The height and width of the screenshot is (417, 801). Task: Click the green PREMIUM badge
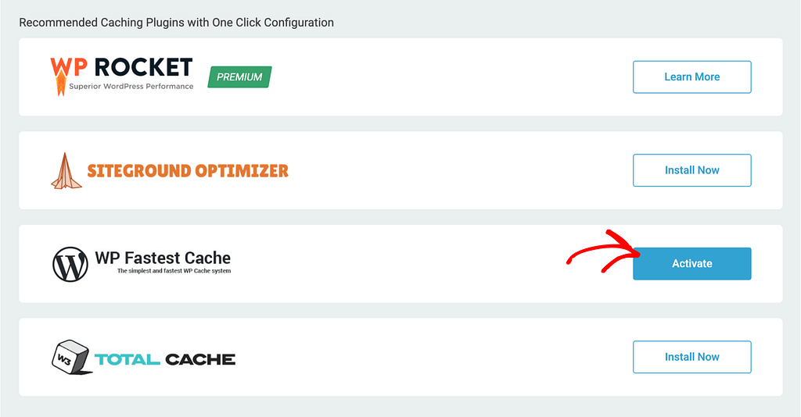239,77
